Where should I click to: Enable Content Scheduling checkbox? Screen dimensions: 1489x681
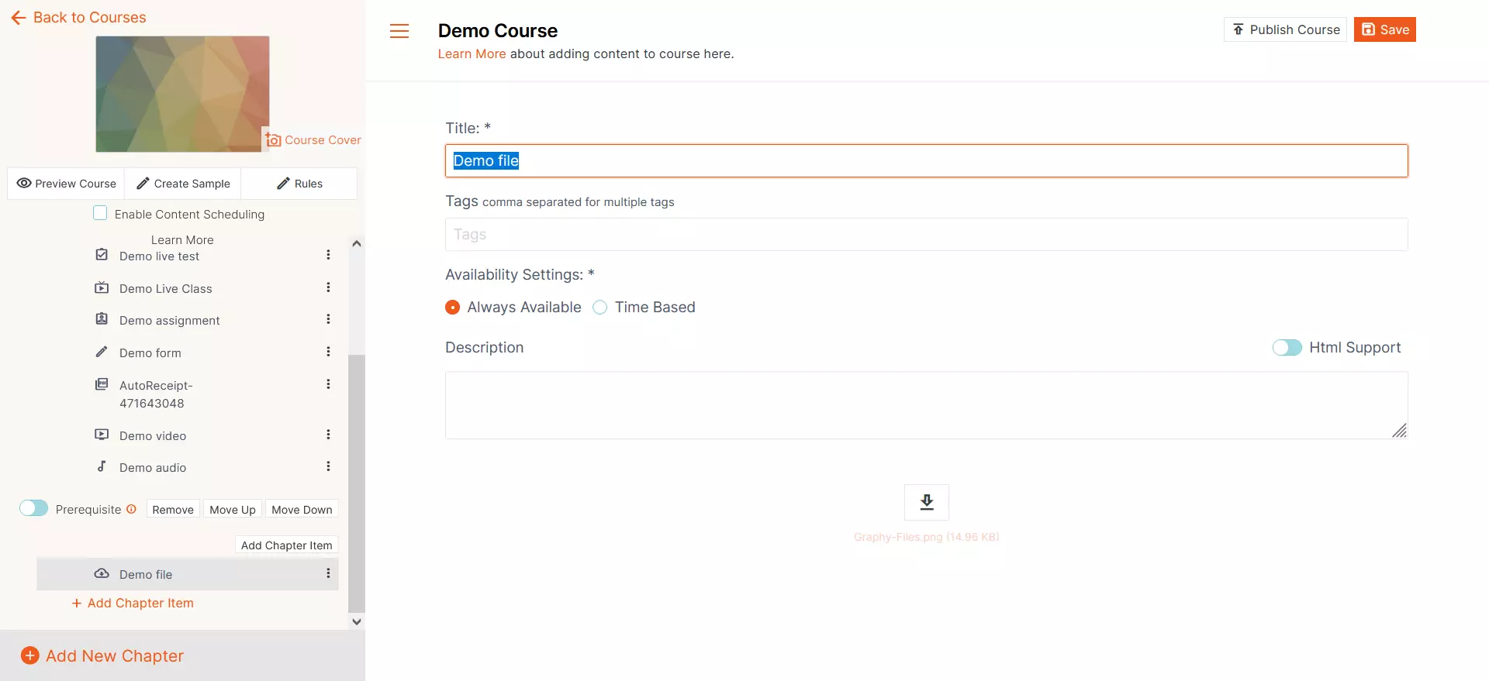click(x=100, y=213)
